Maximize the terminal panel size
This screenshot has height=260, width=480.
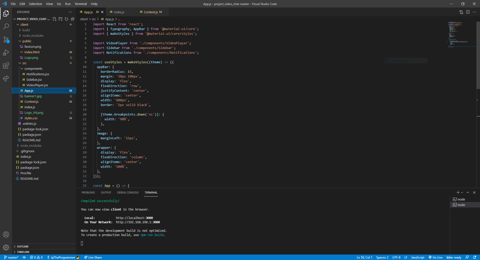coord(468,192)
